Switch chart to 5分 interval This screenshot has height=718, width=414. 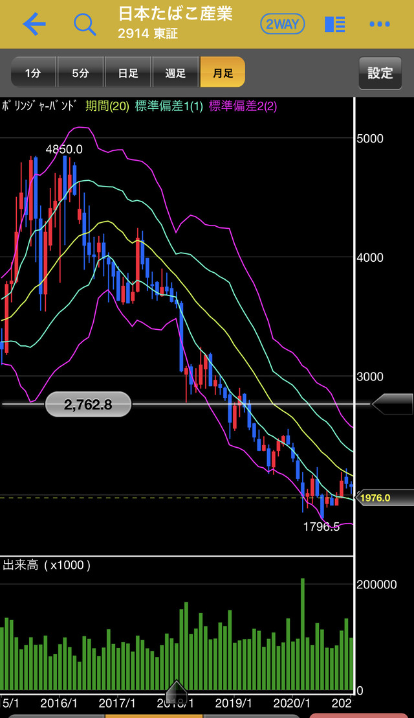80,72
